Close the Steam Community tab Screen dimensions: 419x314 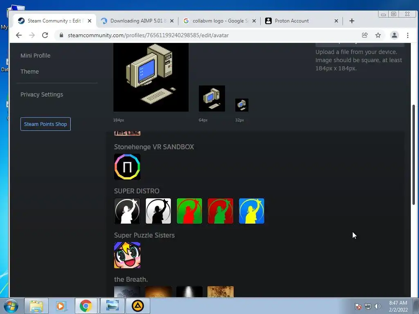(x=90, y=21)
